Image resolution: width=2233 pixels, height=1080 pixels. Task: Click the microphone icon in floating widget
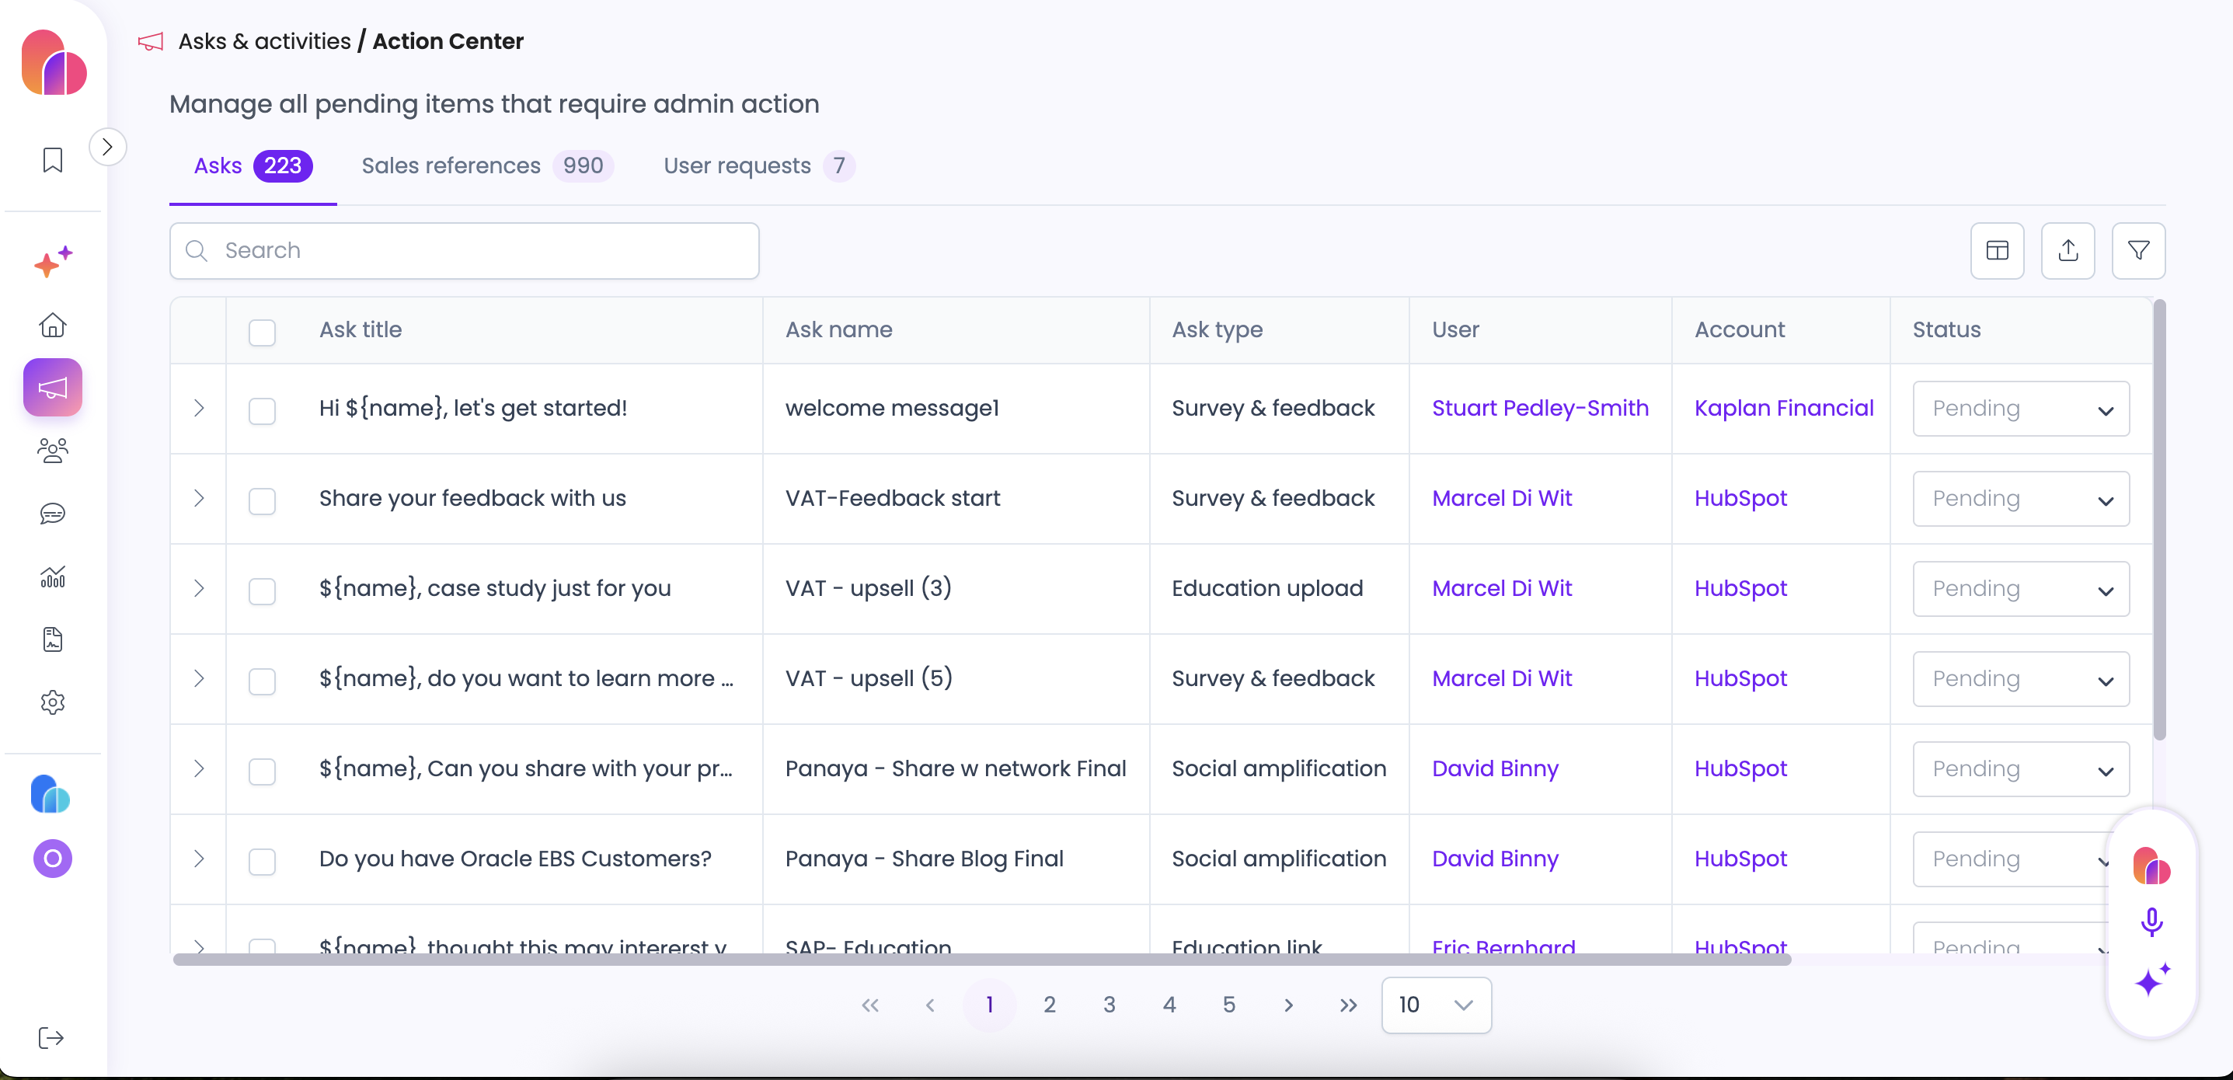[x=2151, y=921]
